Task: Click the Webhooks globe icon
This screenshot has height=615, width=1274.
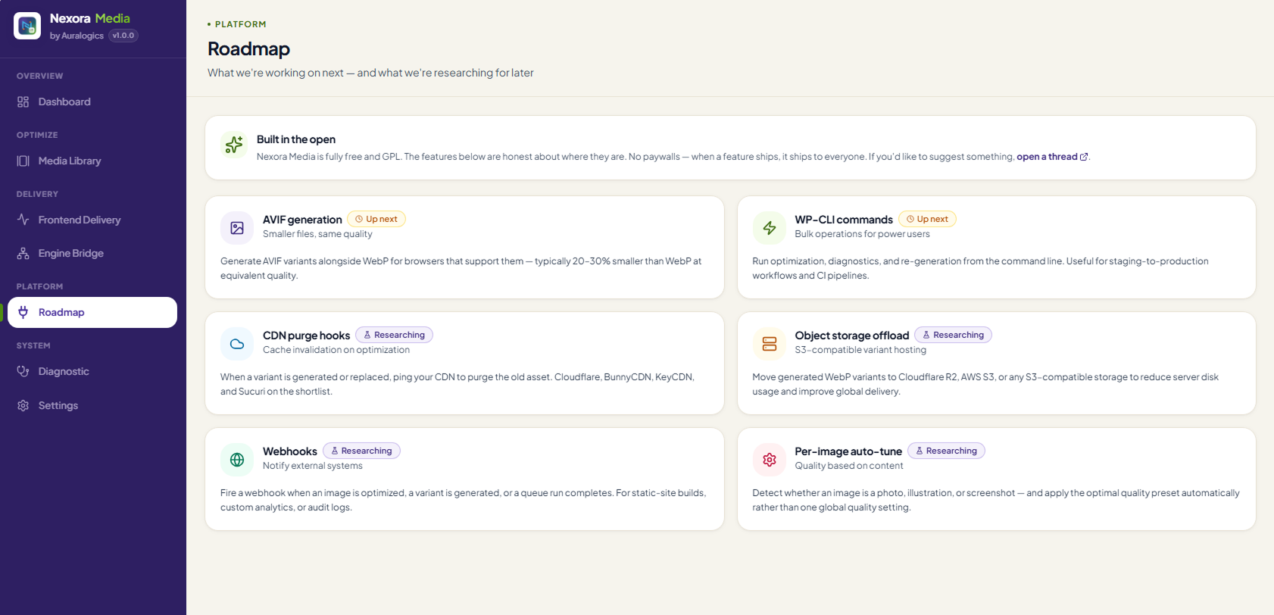Action: coord(237,460)
